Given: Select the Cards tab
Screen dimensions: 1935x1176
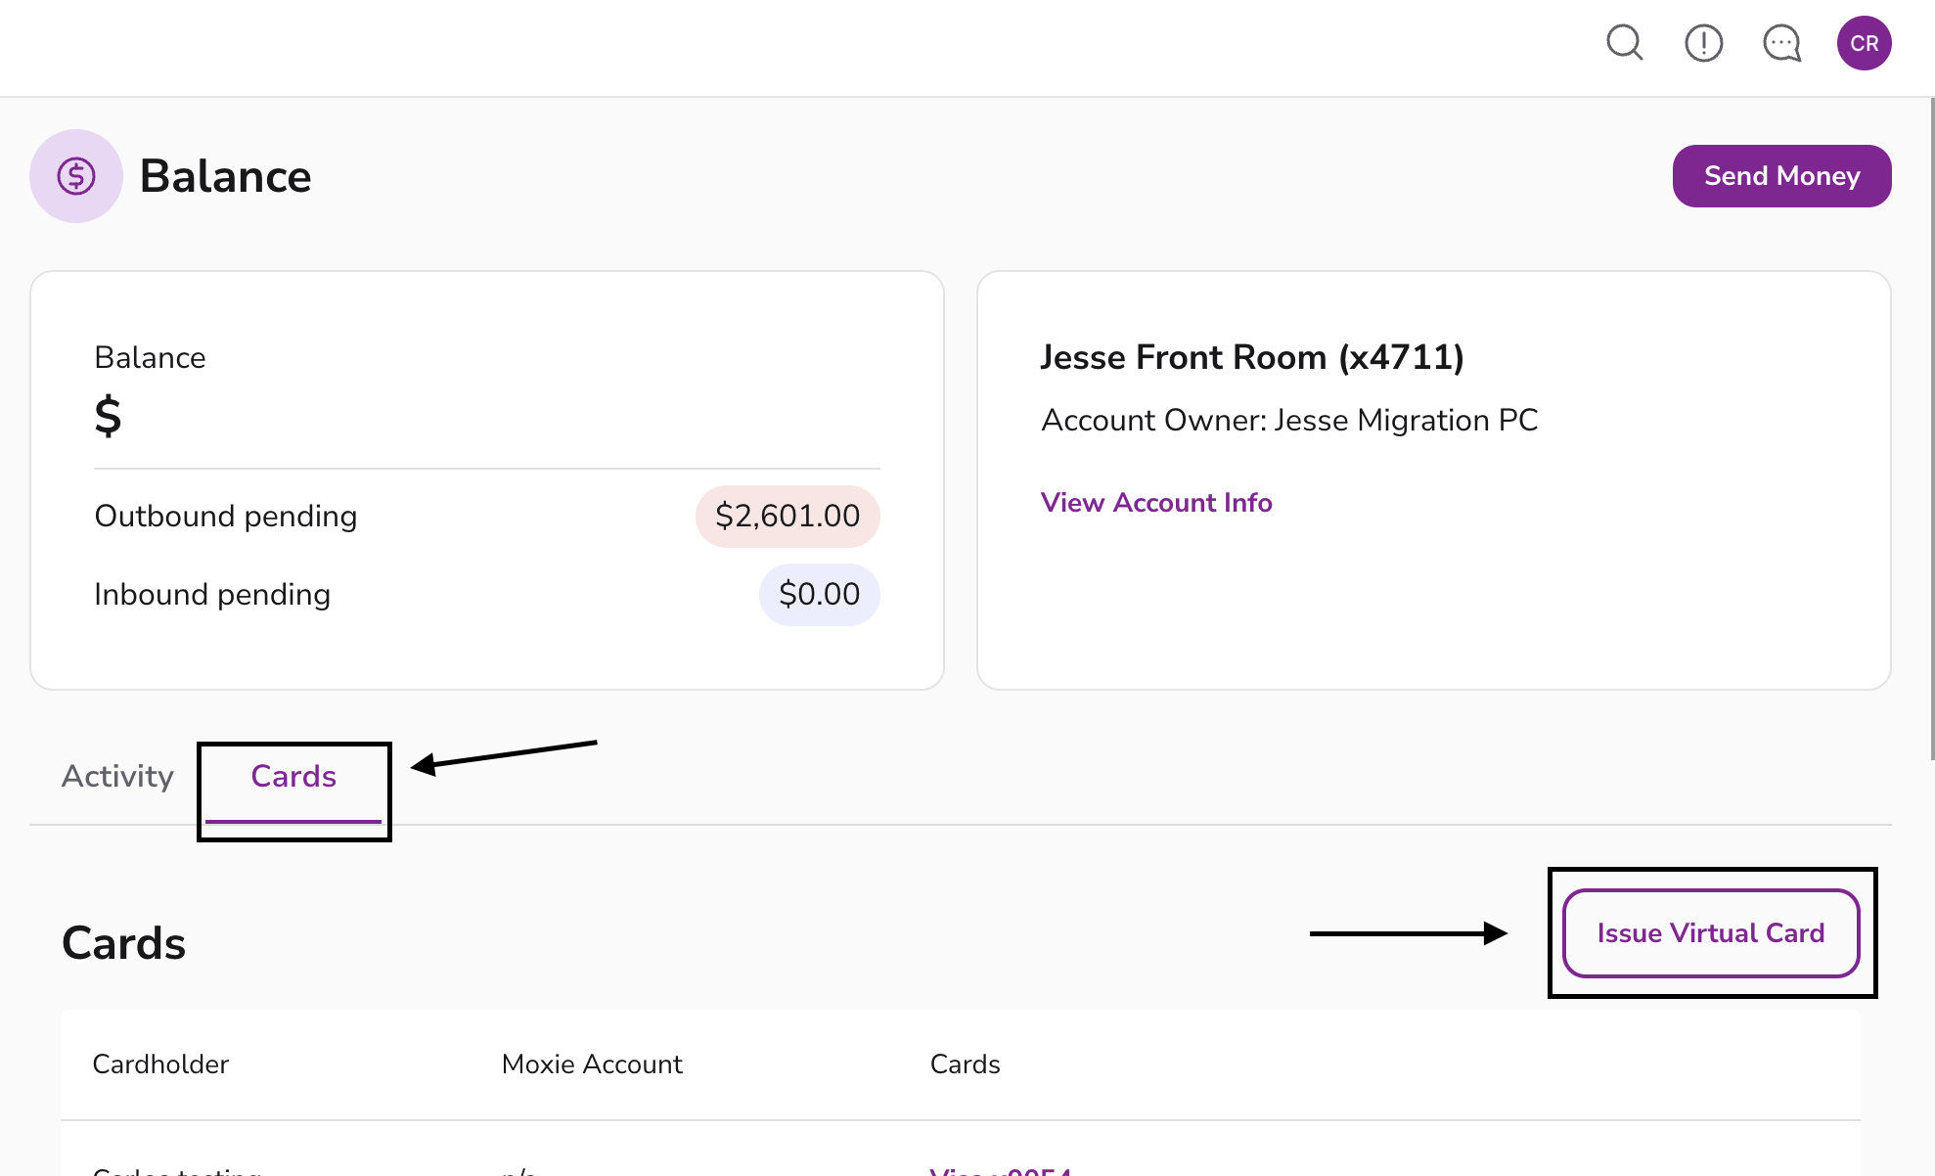Looking at the screenshot, I should 293,776.
